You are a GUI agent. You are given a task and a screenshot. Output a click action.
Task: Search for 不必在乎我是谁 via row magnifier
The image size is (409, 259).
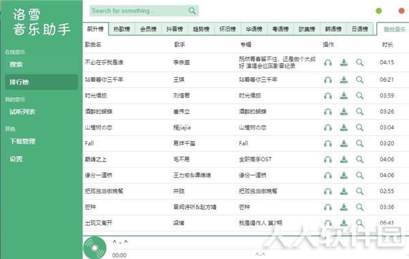click(360, 63)
